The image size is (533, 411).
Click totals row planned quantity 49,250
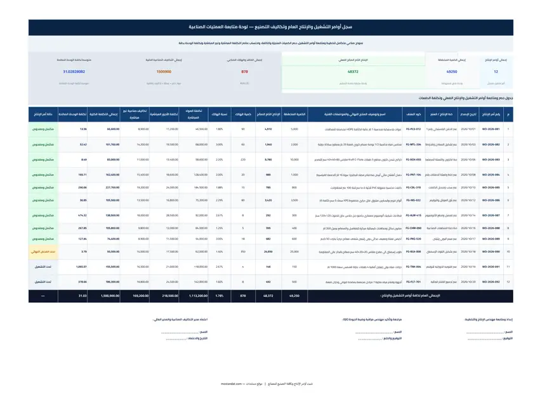click(294, 296)
